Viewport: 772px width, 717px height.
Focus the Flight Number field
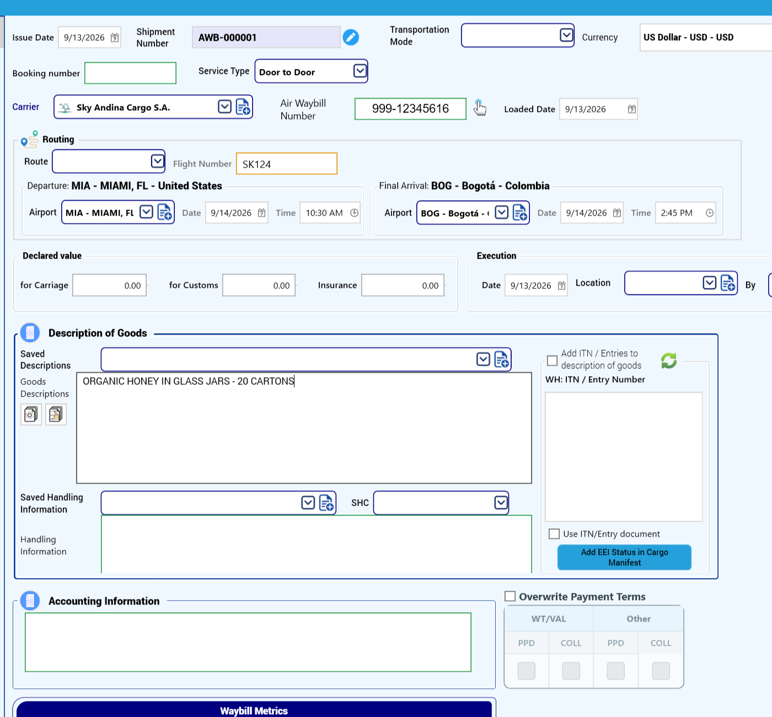pos(286,164)
